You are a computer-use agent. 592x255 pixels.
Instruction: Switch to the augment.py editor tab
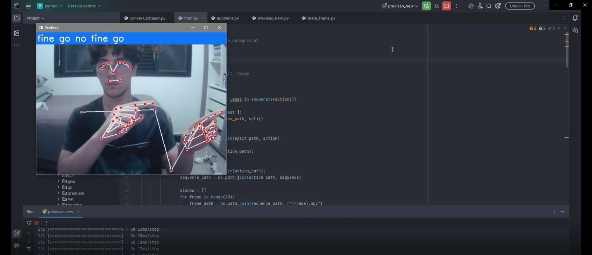coord(225,18)
